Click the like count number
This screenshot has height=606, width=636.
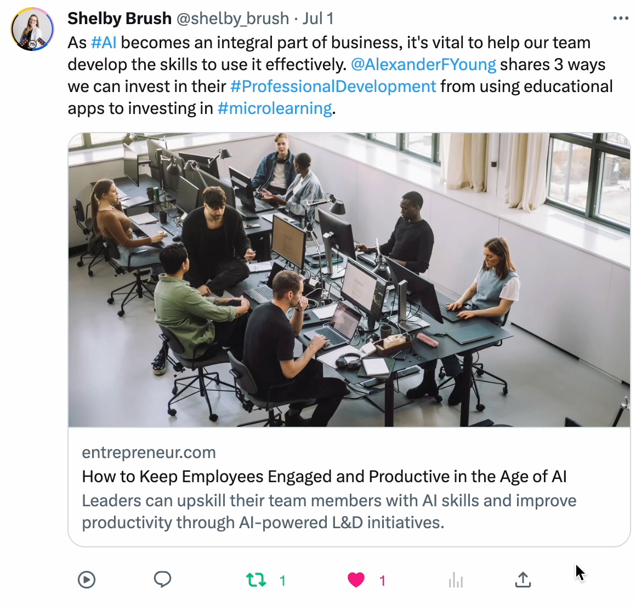click(383, 580)
